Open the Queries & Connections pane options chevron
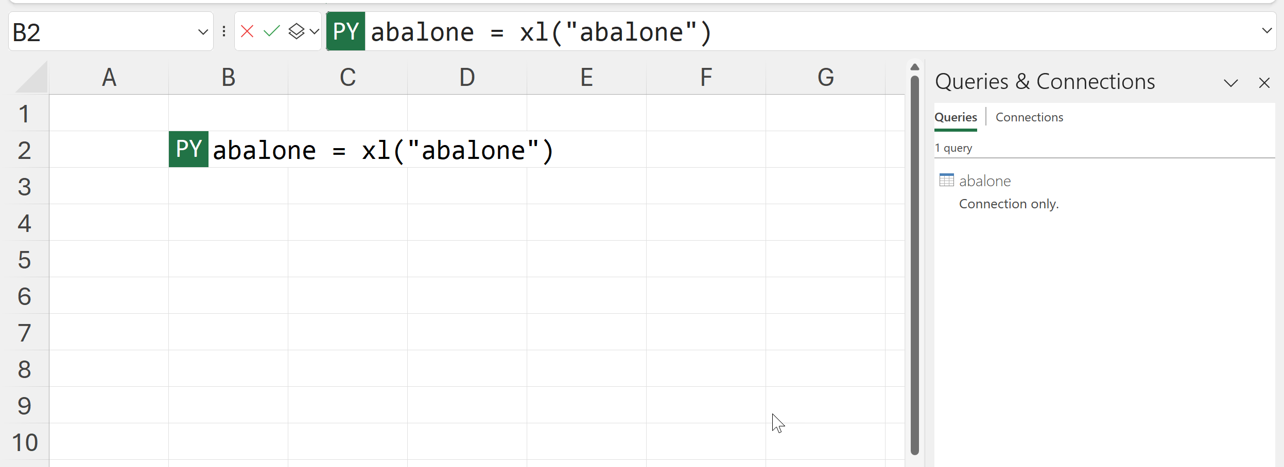1284x467 pixels. [1230, 83]
